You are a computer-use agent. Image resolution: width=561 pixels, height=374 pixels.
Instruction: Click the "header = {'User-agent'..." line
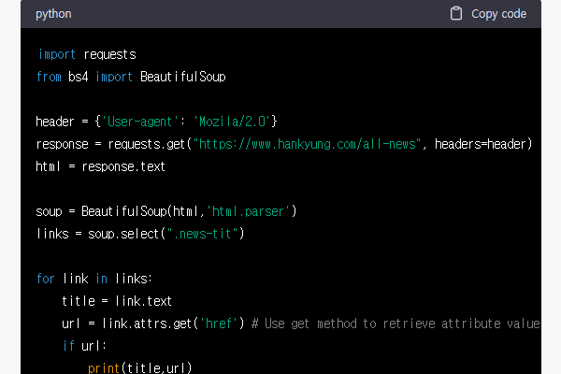156,122
